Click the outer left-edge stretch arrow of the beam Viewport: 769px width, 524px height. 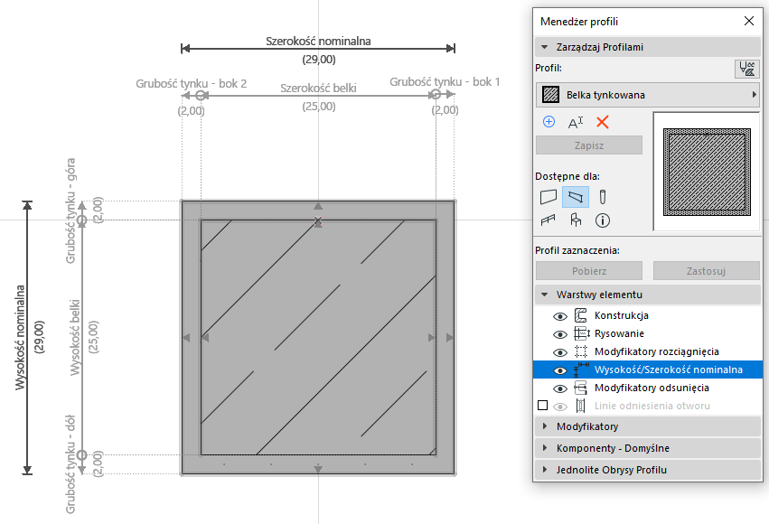coord(186,338)
